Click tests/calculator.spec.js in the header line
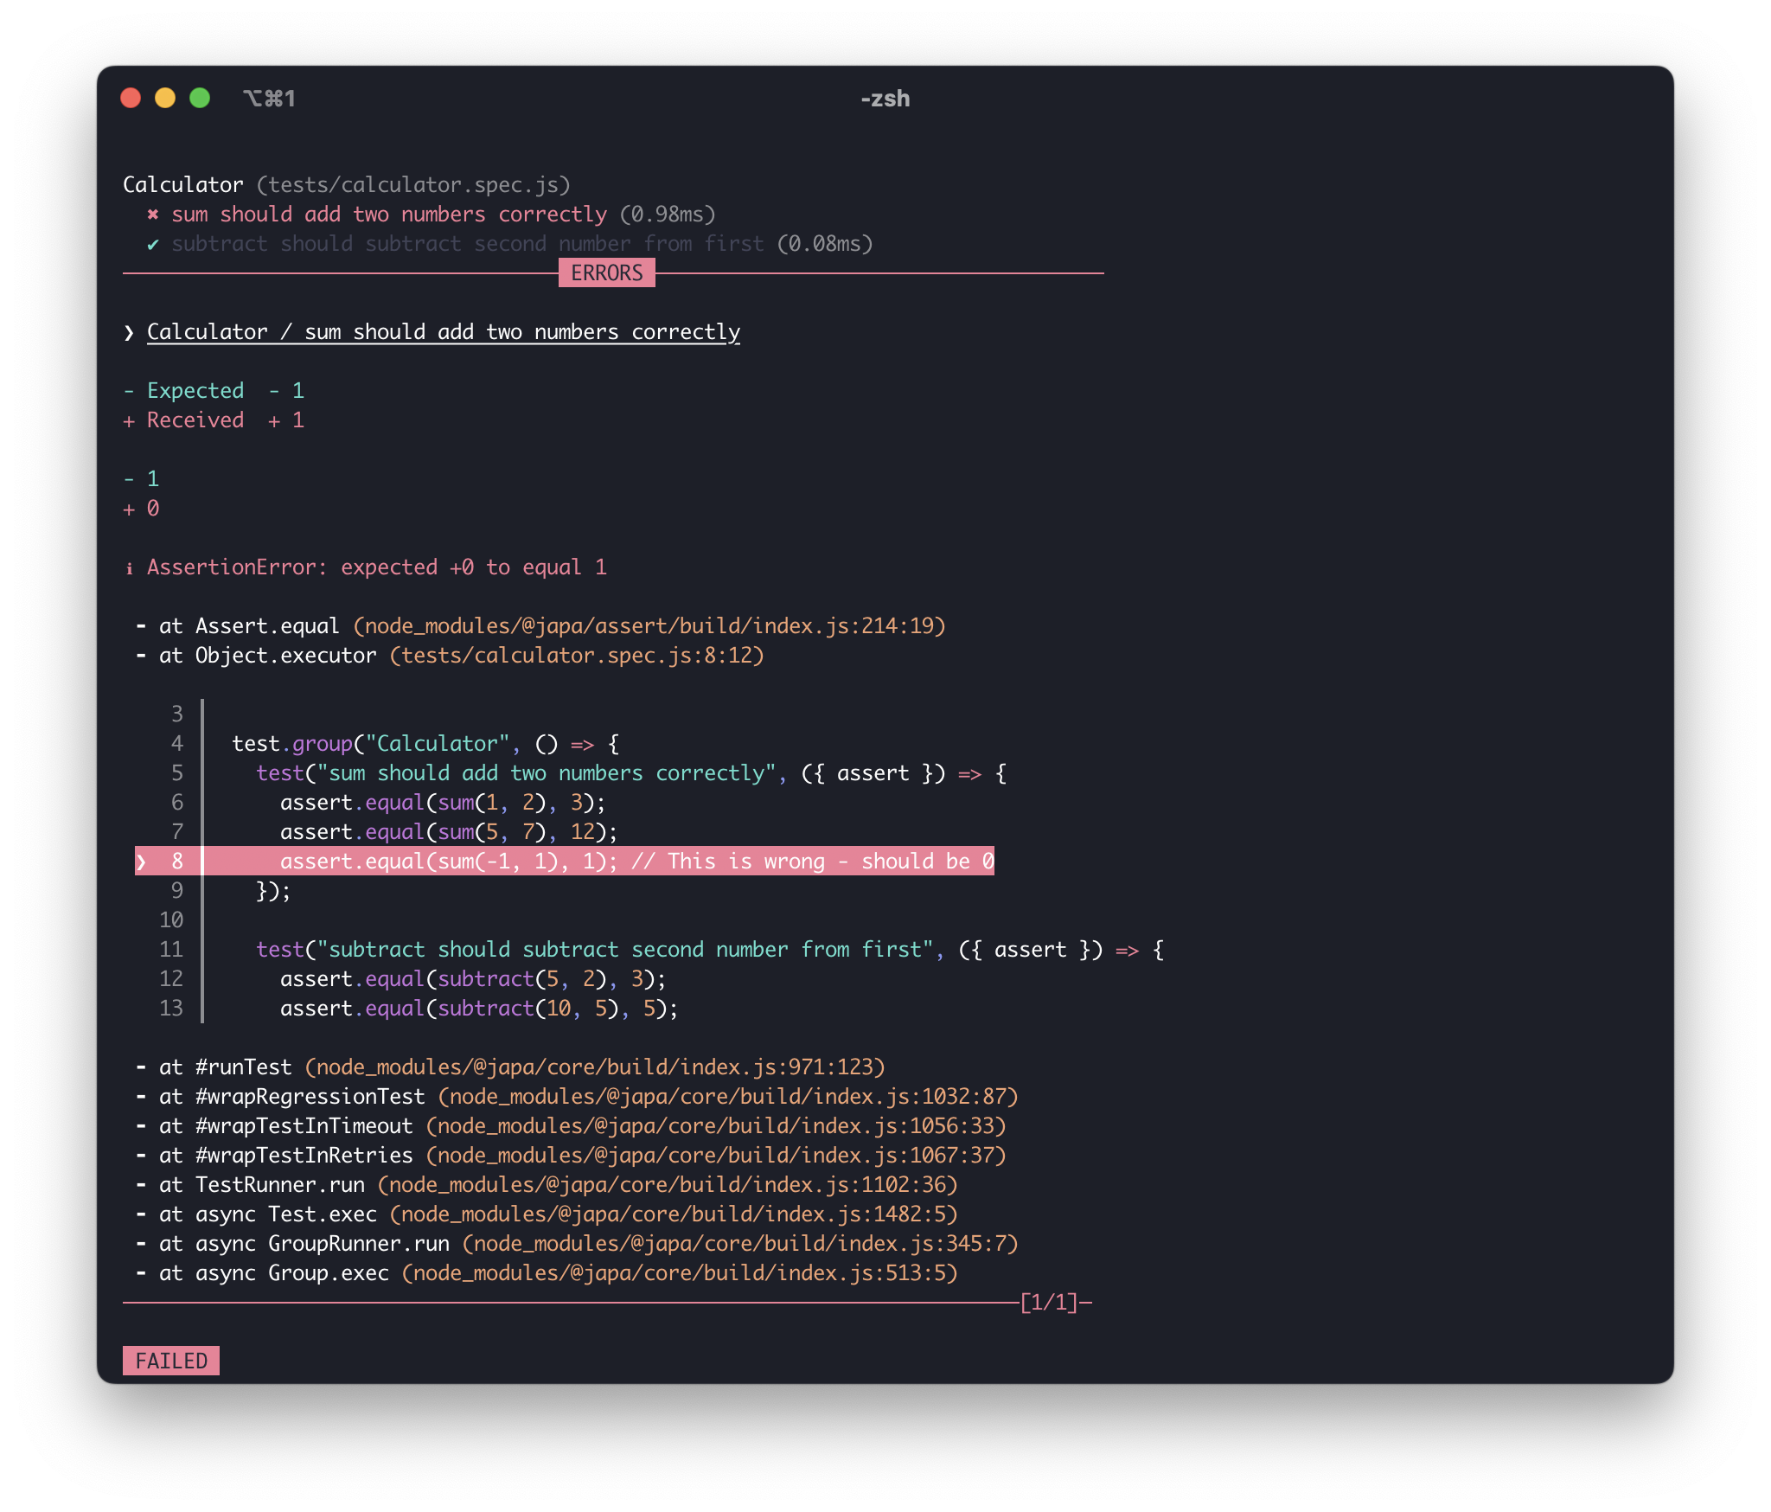This screenshot has height=1512, width=1771. click(x=413, y=185)
